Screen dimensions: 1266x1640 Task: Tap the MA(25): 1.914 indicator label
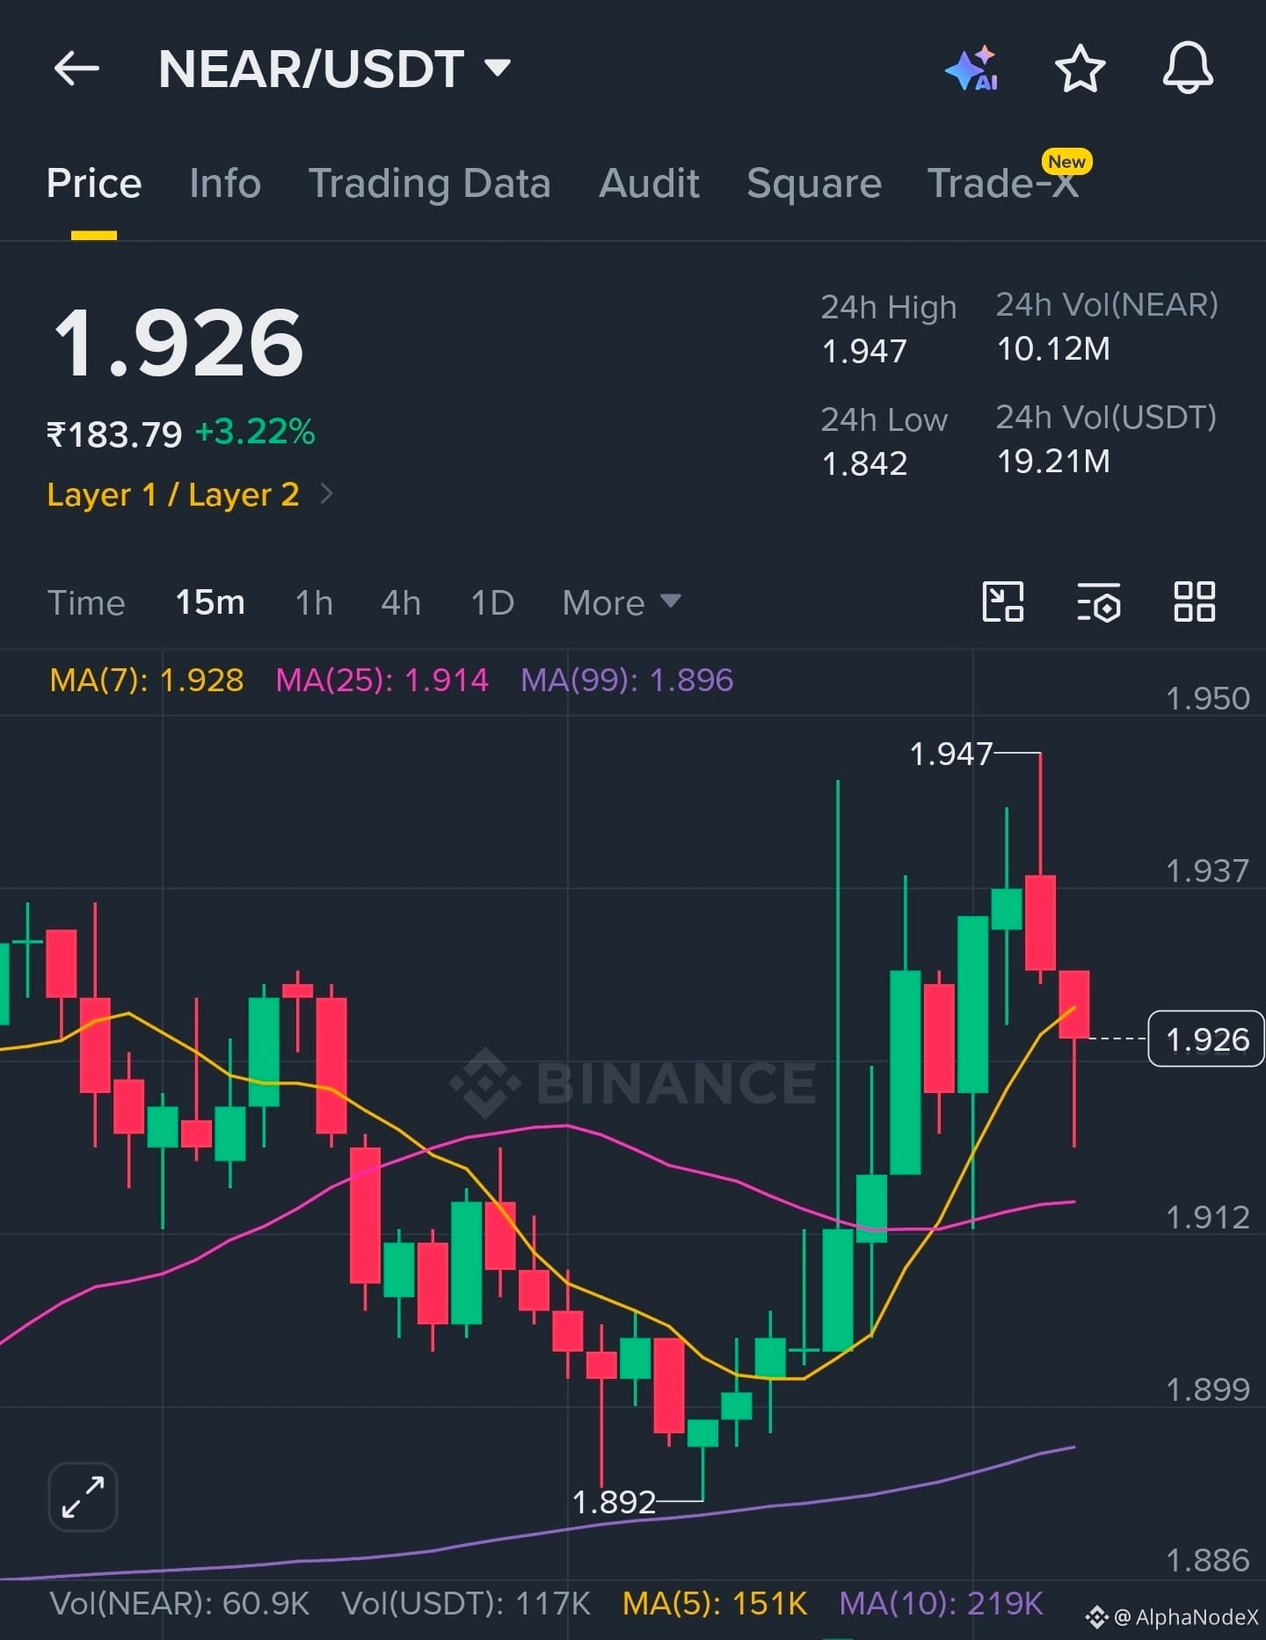382,680
